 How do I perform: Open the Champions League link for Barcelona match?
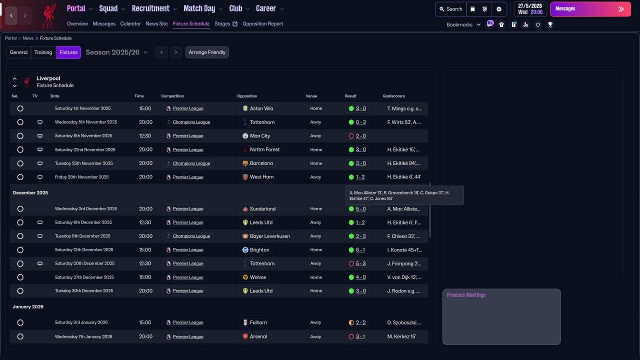coord(191,163)
